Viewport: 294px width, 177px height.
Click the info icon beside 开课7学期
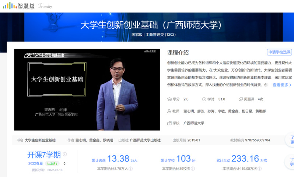pos(65,155)
